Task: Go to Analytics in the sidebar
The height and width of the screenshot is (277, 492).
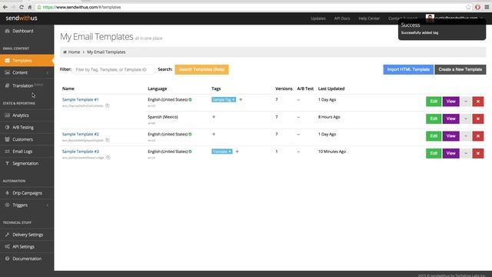Action: (x=21, y=115)
